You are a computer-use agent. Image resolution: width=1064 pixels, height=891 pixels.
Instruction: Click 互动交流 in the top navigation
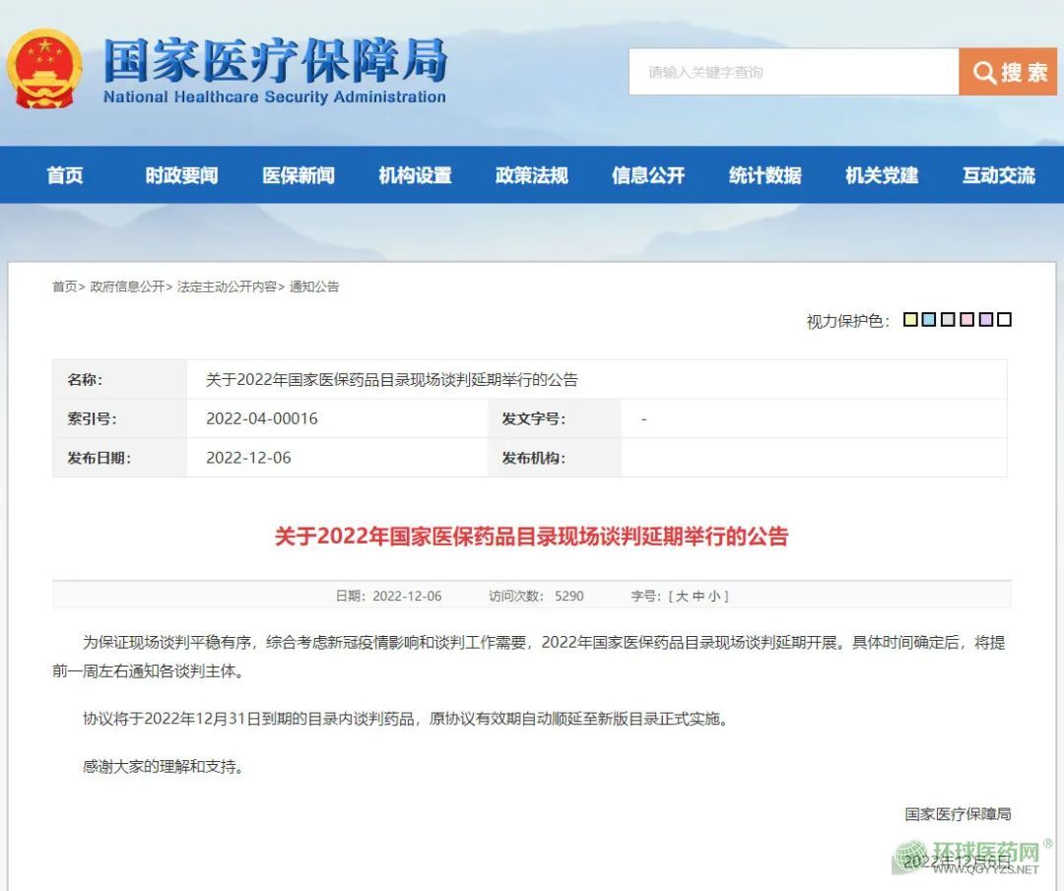click(x=998, y=175)
